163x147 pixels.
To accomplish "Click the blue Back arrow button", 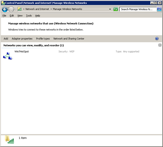I will (x=5, y=9).
